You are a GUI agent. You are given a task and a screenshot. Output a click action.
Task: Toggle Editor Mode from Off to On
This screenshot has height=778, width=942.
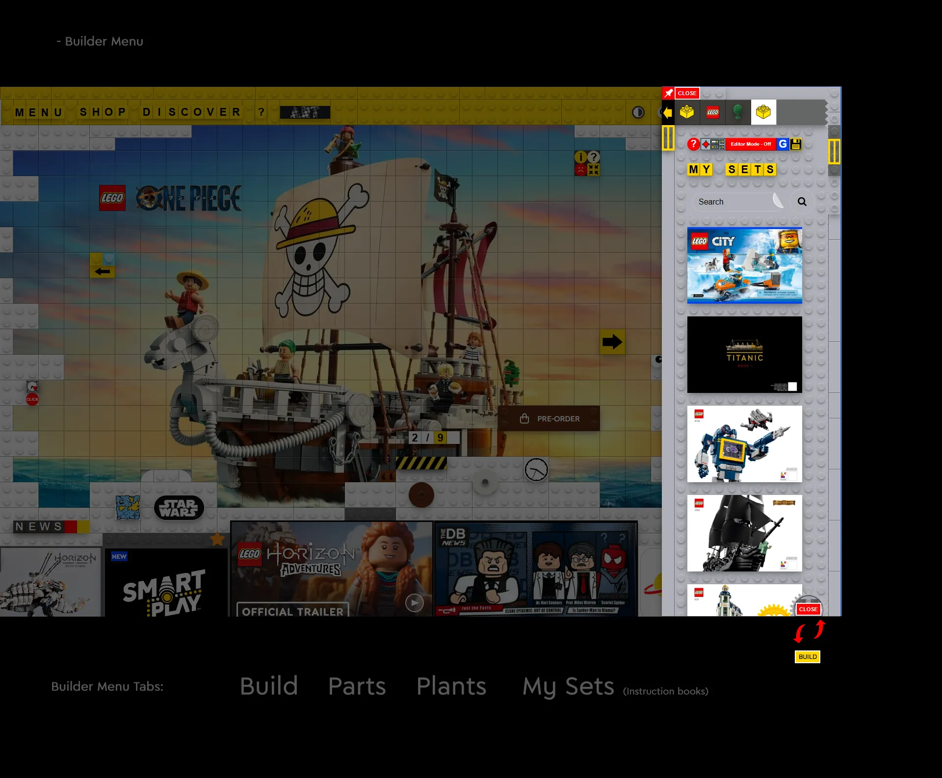click(x=751, y=144)
